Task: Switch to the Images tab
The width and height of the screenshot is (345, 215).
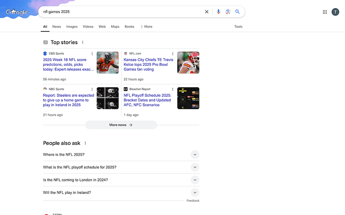Action: [x=72, y=27]
